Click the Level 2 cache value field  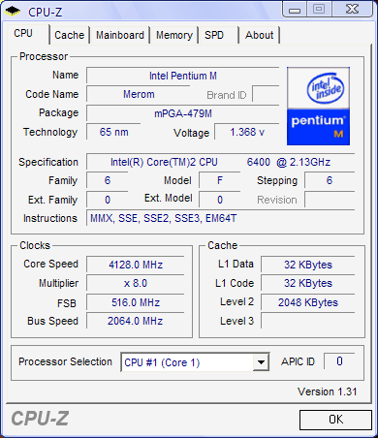click(x=308, y=302)
